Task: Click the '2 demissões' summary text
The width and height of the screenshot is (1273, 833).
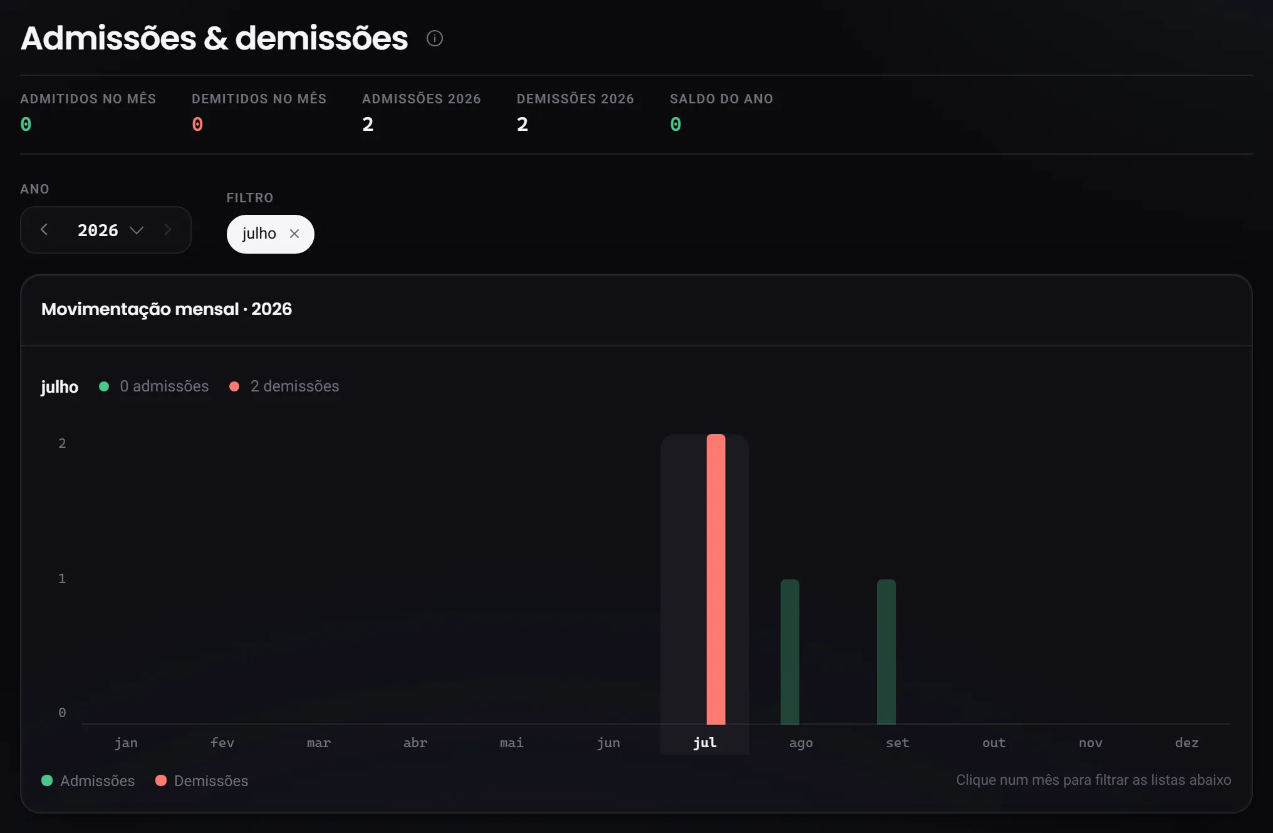Action: click(294, 386)
